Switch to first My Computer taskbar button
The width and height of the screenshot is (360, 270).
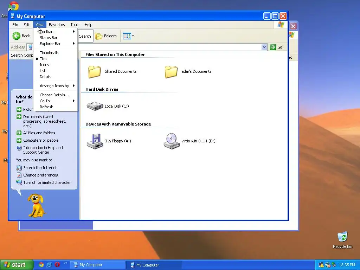[98, 265]
